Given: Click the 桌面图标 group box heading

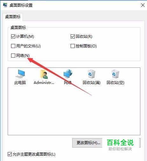Looking at the screenshot, I should click(x=18, y=28).
